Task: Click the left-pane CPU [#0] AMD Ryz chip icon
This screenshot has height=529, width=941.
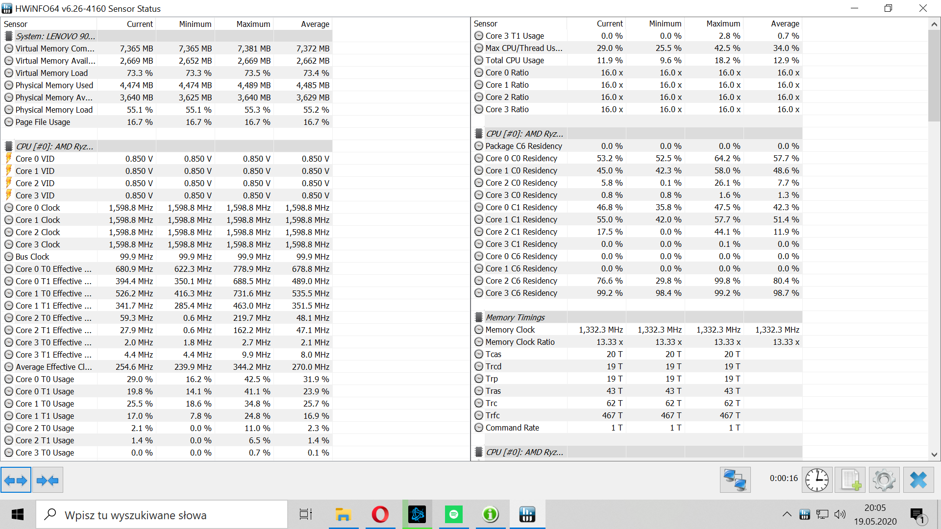Action: [x=8, y=146]
